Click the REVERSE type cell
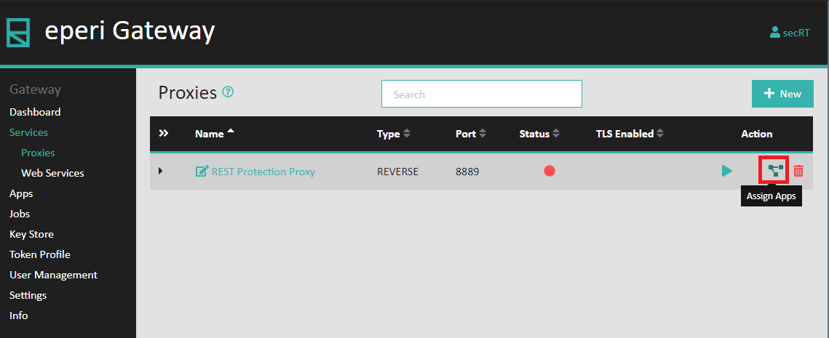 397,172
